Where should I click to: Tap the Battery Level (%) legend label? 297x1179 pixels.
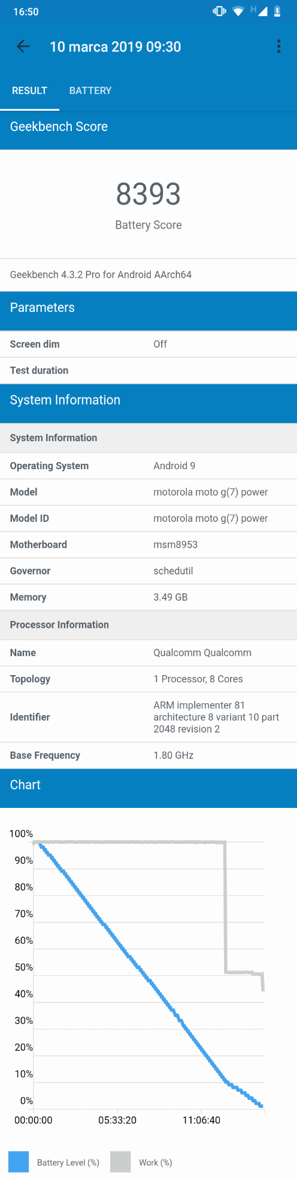tap(68, 1163)
